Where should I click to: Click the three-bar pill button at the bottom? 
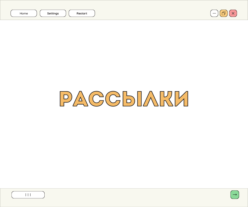pos(28,195)
